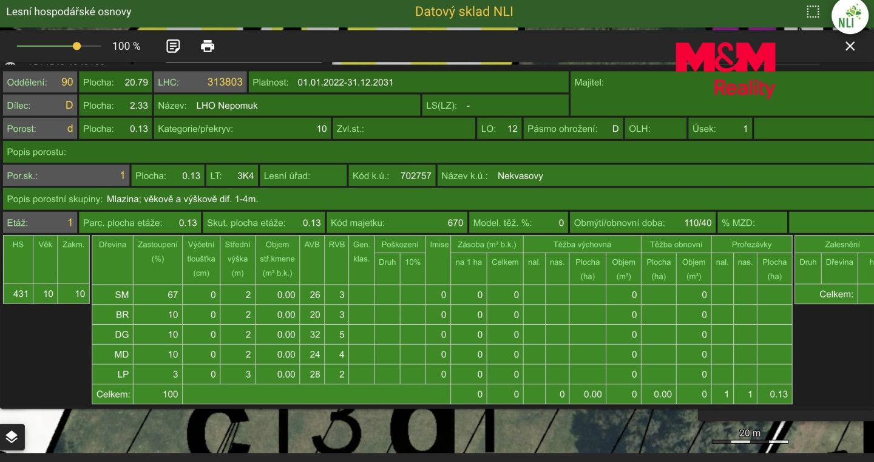Click the cadastral name 'Nekvasovy'
Image resolution: width=874 pixels, height=462 pixels.
(520, 176)
